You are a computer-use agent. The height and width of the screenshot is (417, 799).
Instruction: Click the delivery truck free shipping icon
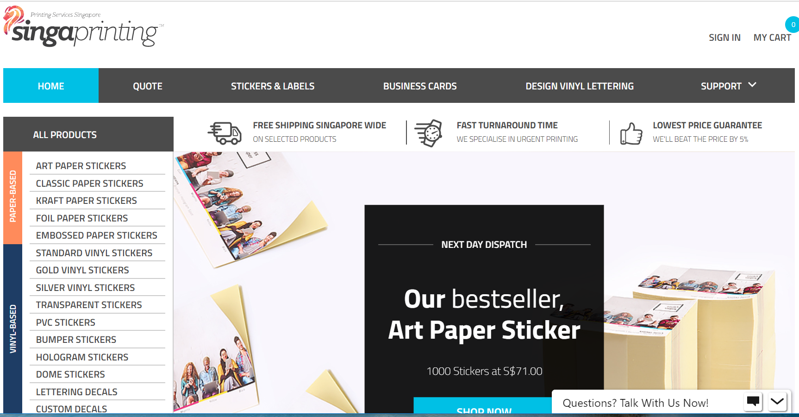point(225,133)
